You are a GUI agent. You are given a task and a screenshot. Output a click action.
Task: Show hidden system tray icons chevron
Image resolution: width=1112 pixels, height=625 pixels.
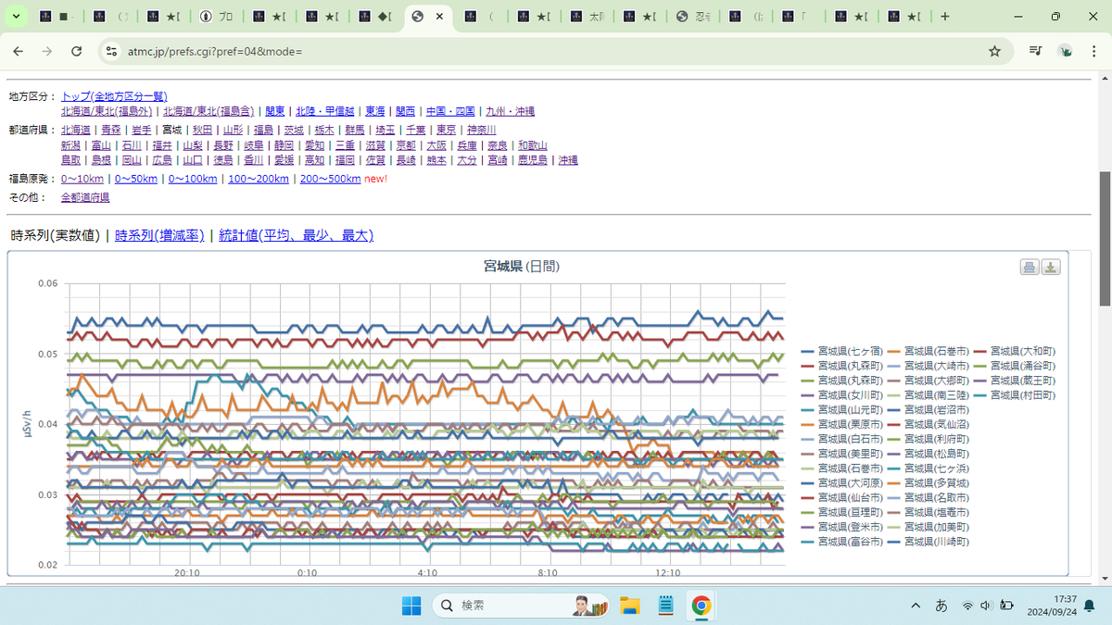click(x=916, y=606)
